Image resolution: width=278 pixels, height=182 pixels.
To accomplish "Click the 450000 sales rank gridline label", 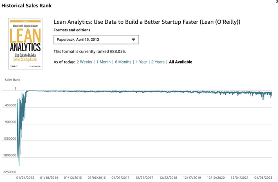I will click(11, 105).
